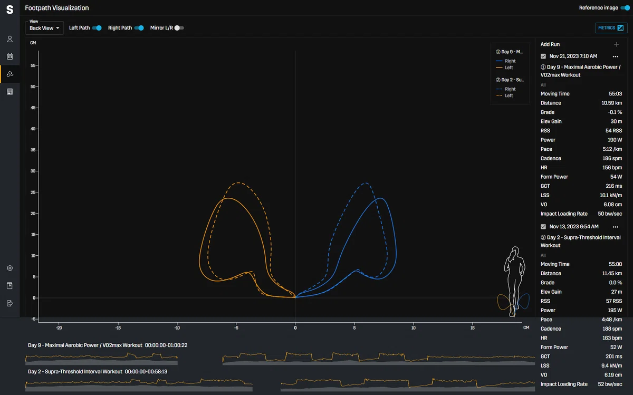633x395 pixels.
Task: Click the Stryd S logo
Action: [9, 9]
